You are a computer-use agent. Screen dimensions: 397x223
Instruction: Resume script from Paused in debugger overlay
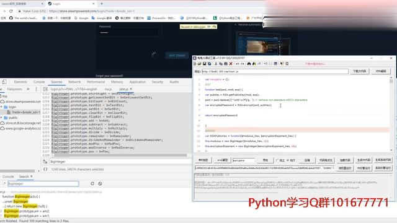(209, 27)
